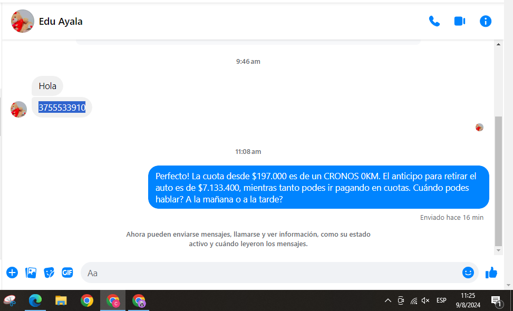Viewport: 513px width, 311px height.
Task: Choose a sticker to send
Action: click(x=49, y=273)
